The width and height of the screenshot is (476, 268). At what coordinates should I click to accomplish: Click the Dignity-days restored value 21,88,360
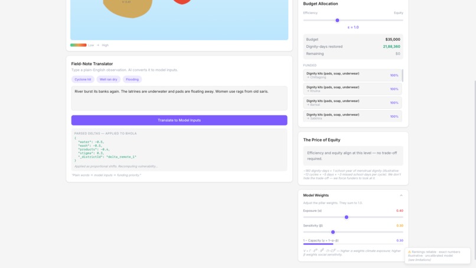(x=392, y=47)
